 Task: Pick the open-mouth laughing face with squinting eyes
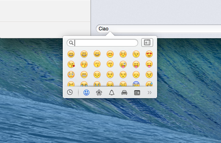pyautogui.click(x=71, y=54)
